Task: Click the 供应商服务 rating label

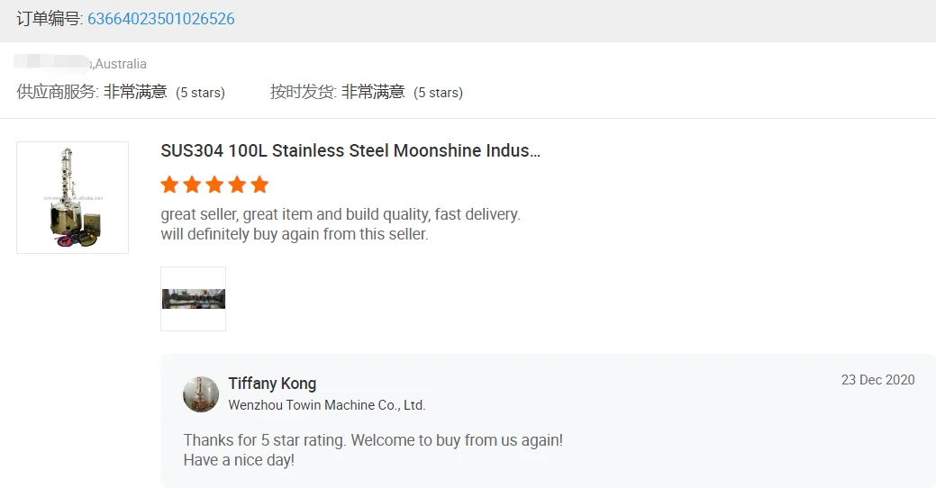Action: coord(58,92)
